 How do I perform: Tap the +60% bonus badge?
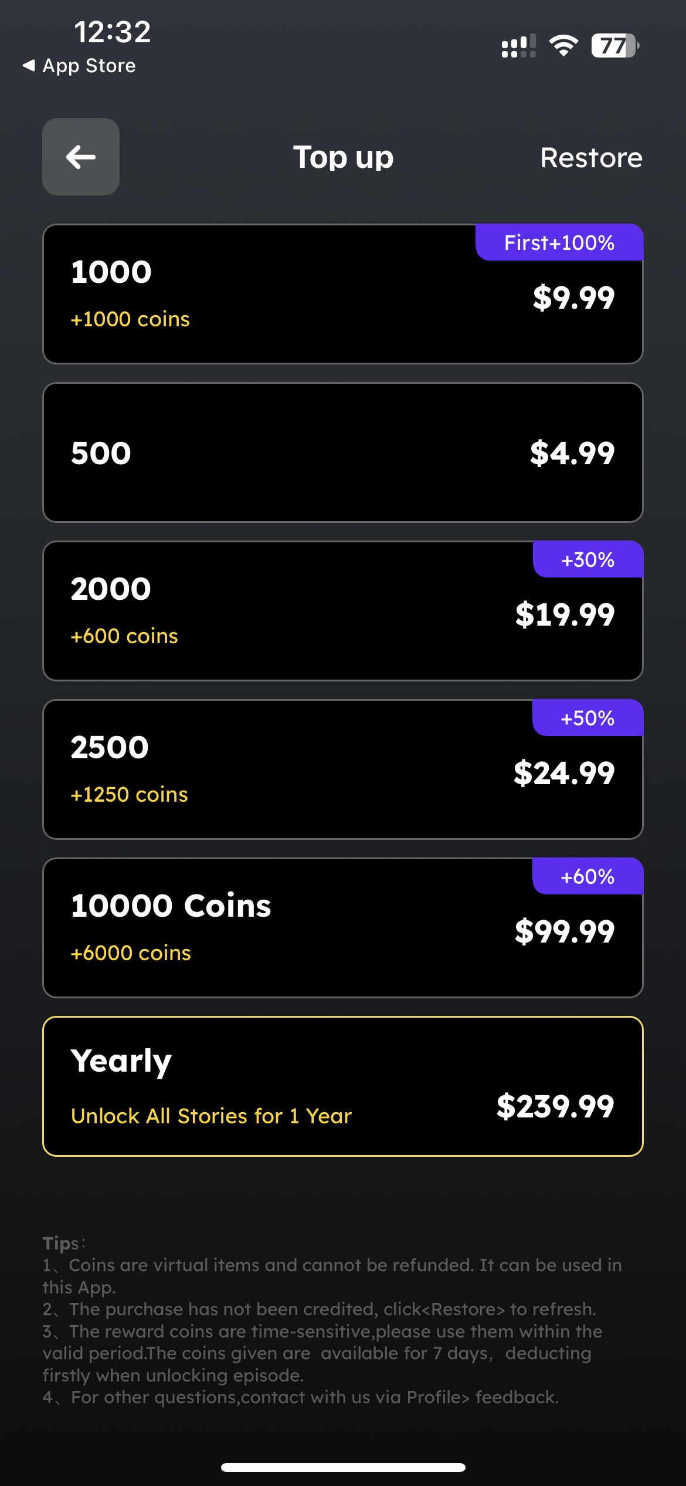pos(587,876)
